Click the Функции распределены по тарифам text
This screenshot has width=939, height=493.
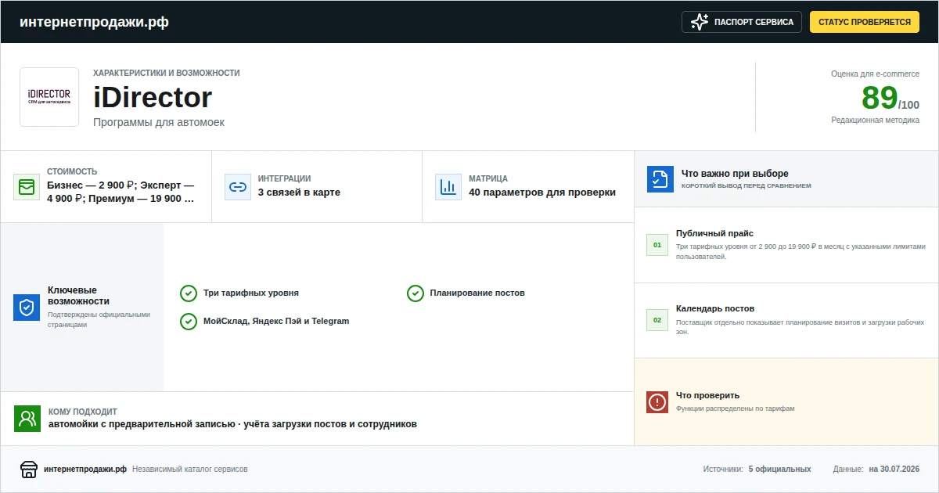point(736,408)
